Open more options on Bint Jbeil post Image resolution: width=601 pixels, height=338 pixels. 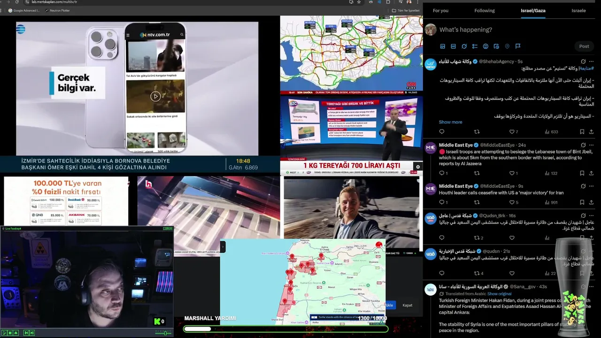click(591, 145)
